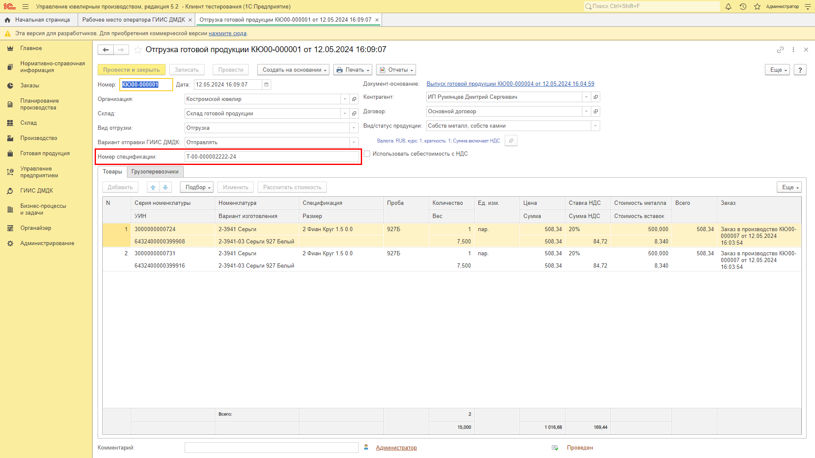Viewport: 815px width, 458px height.
Task: Open Склад section in sidebar
Action: pos(28,123)
